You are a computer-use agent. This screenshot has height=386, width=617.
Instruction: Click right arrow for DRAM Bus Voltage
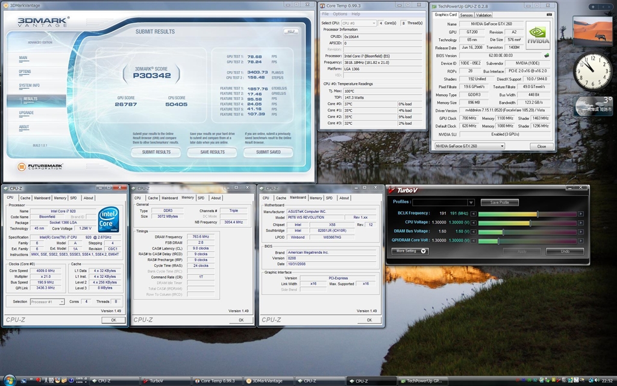tap(580, 232)
